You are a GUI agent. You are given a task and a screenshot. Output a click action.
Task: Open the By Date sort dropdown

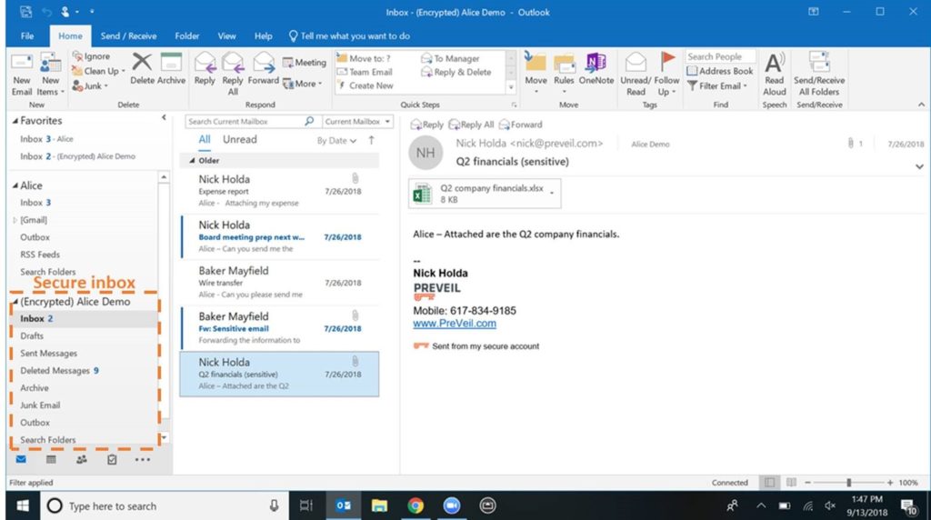pyautogui.click(x=336, y=141)
